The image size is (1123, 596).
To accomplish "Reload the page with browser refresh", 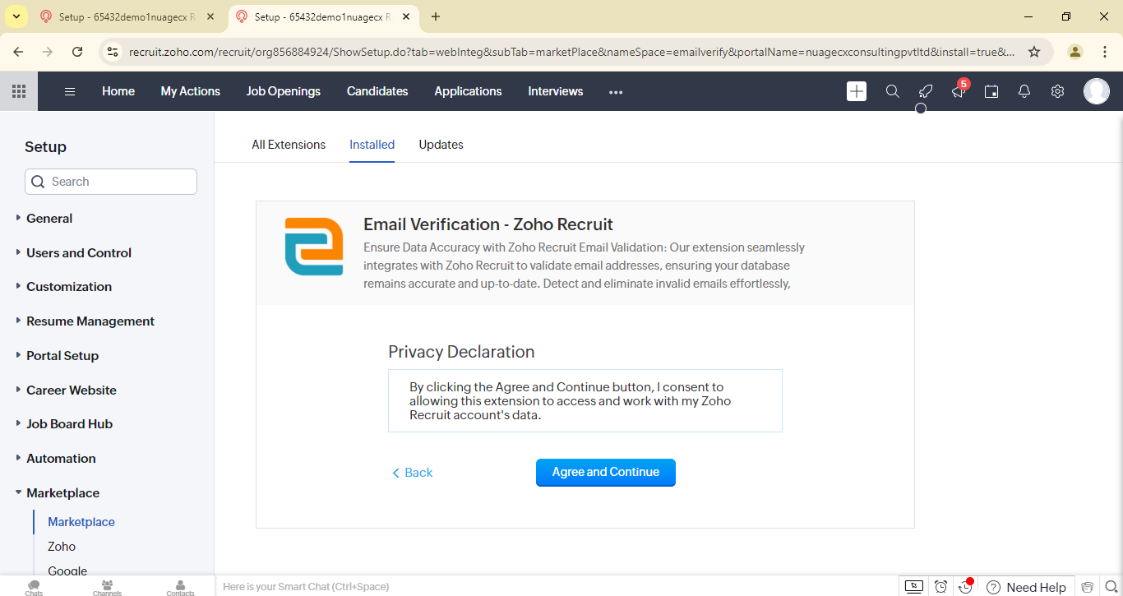I will (77, 52).
